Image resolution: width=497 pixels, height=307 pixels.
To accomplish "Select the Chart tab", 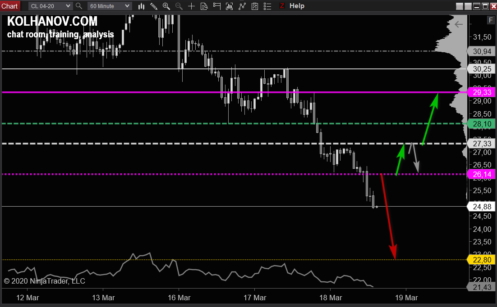I will coord(9,6).
